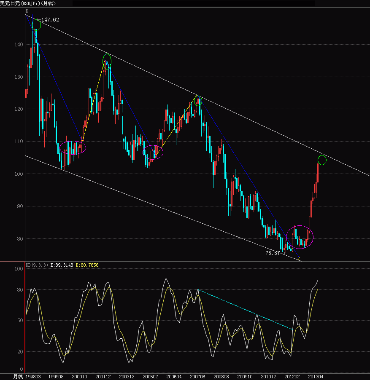Select the green circle annotation near 147.62

tap(35, 24)
